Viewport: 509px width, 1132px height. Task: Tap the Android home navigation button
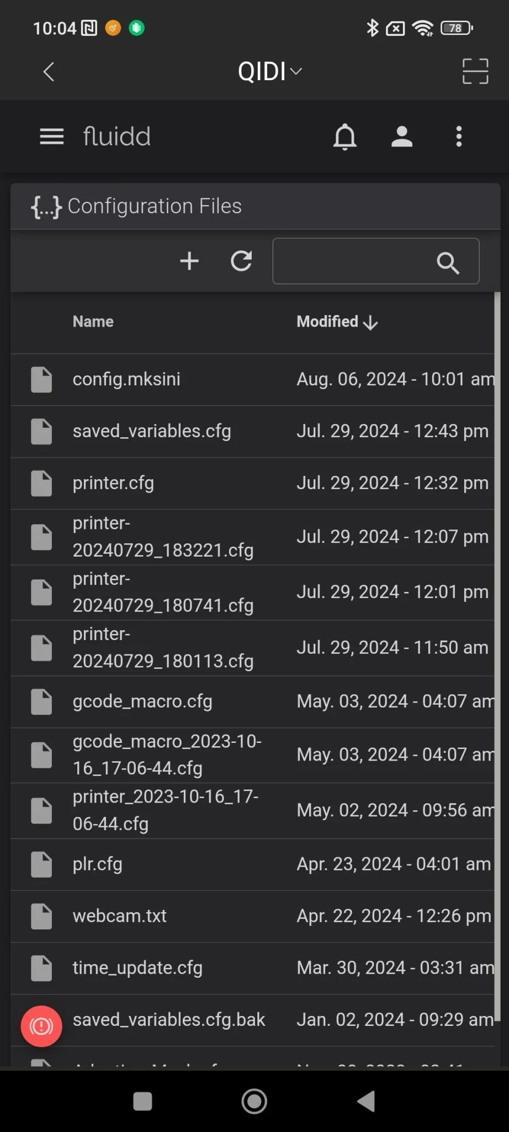pyautogui.click(x=254, y=1101)
